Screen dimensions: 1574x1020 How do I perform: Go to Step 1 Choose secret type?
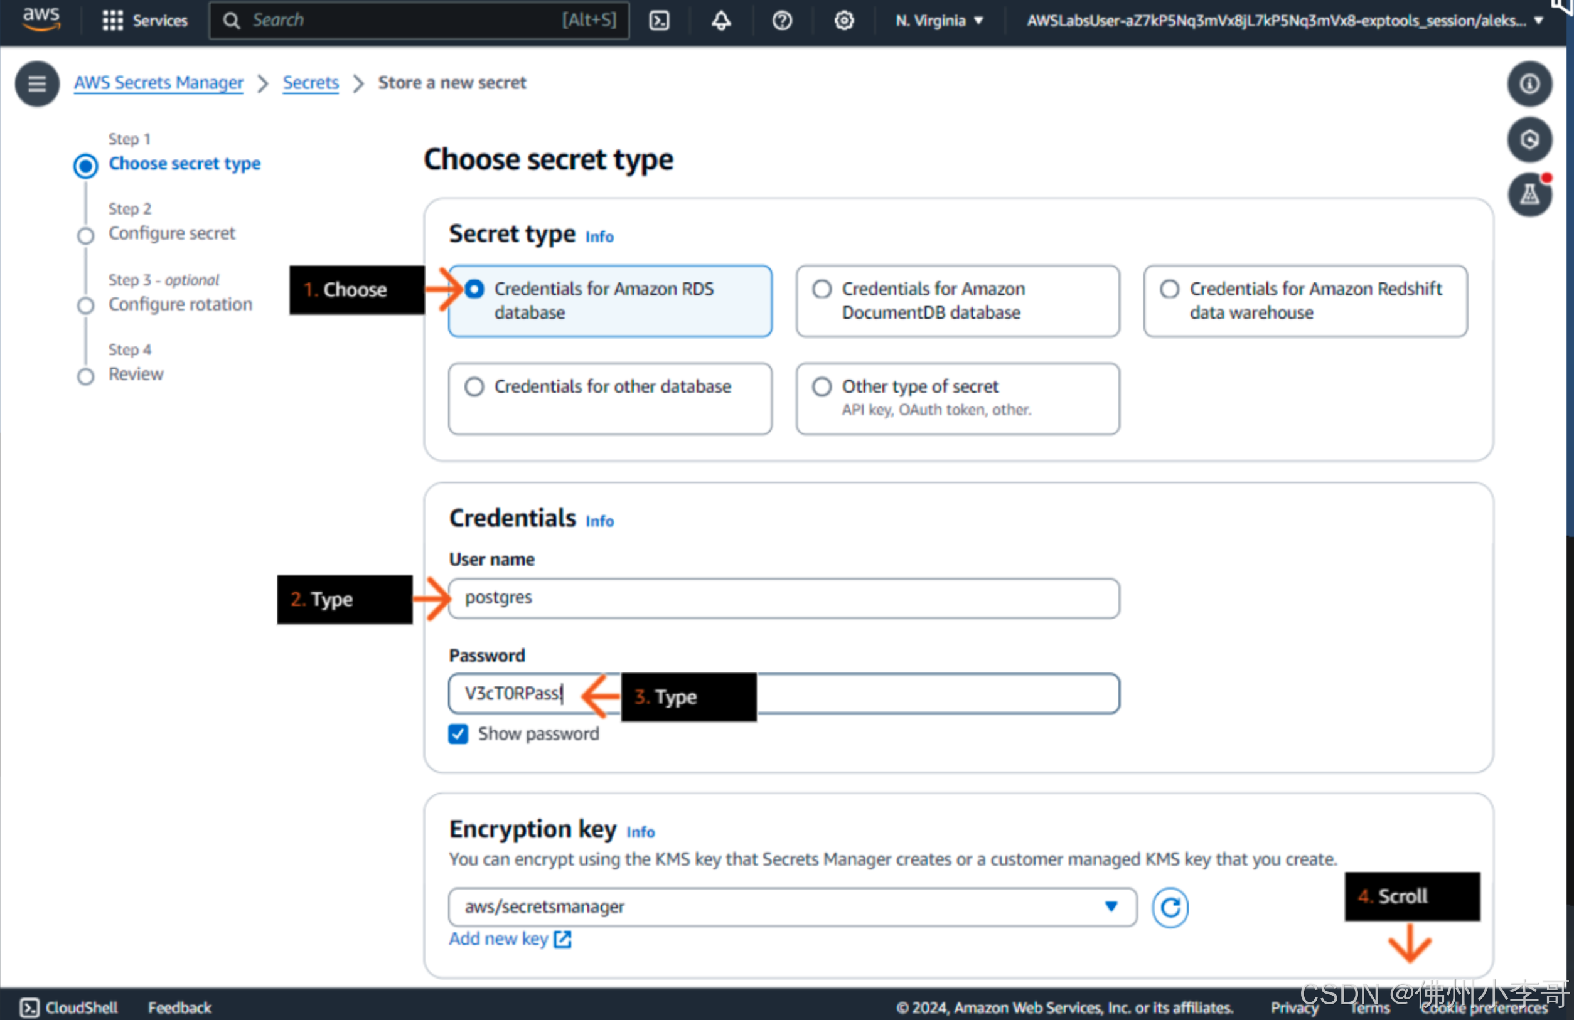(x=185, y=163)
